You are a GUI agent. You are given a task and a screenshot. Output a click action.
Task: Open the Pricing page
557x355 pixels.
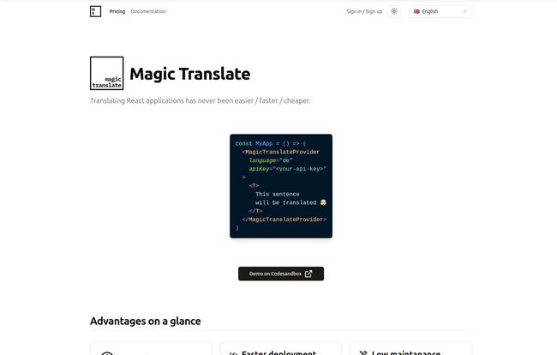[117, 11]
